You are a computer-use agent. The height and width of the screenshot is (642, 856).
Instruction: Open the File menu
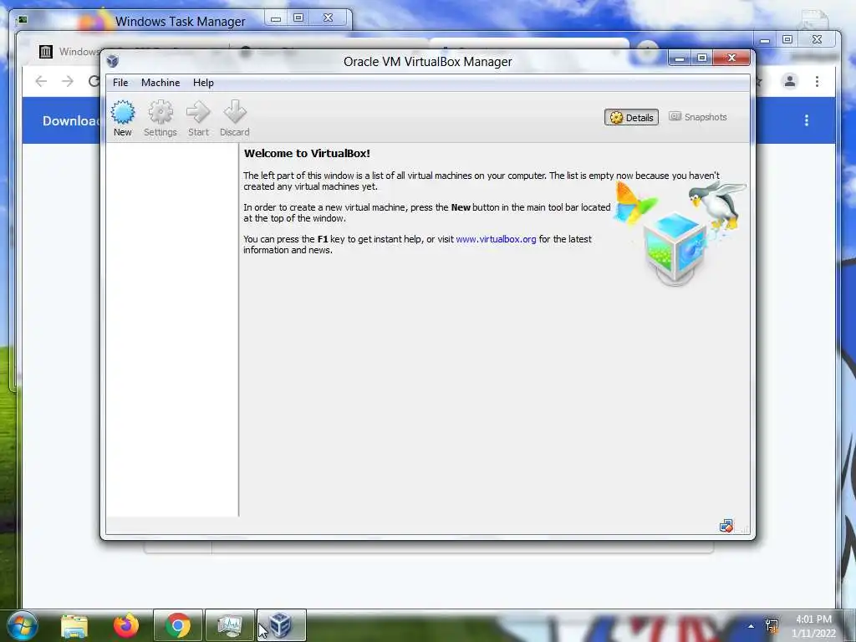(x=120, y=83)
